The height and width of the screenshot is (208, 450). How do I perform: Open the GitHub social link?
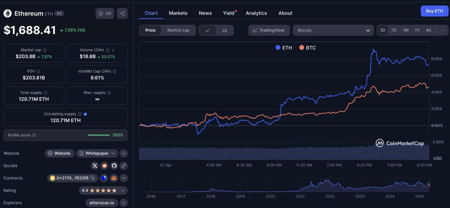114,165
